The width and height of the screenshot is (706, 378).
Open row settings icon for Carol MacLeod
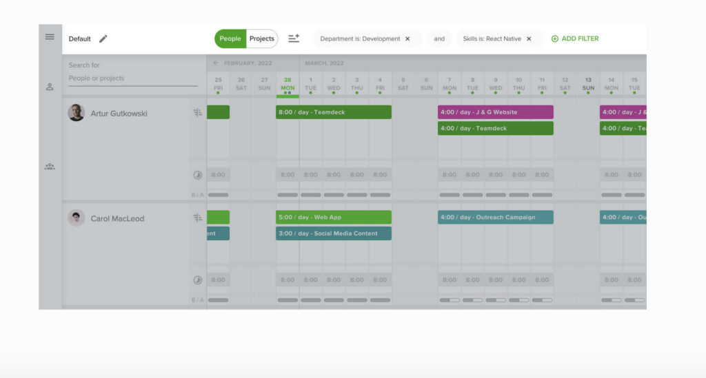click(198, 218)
